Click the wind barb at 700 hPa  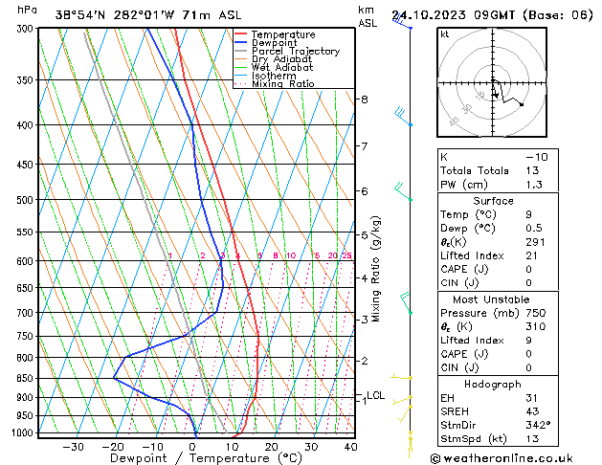click(406, 303)
